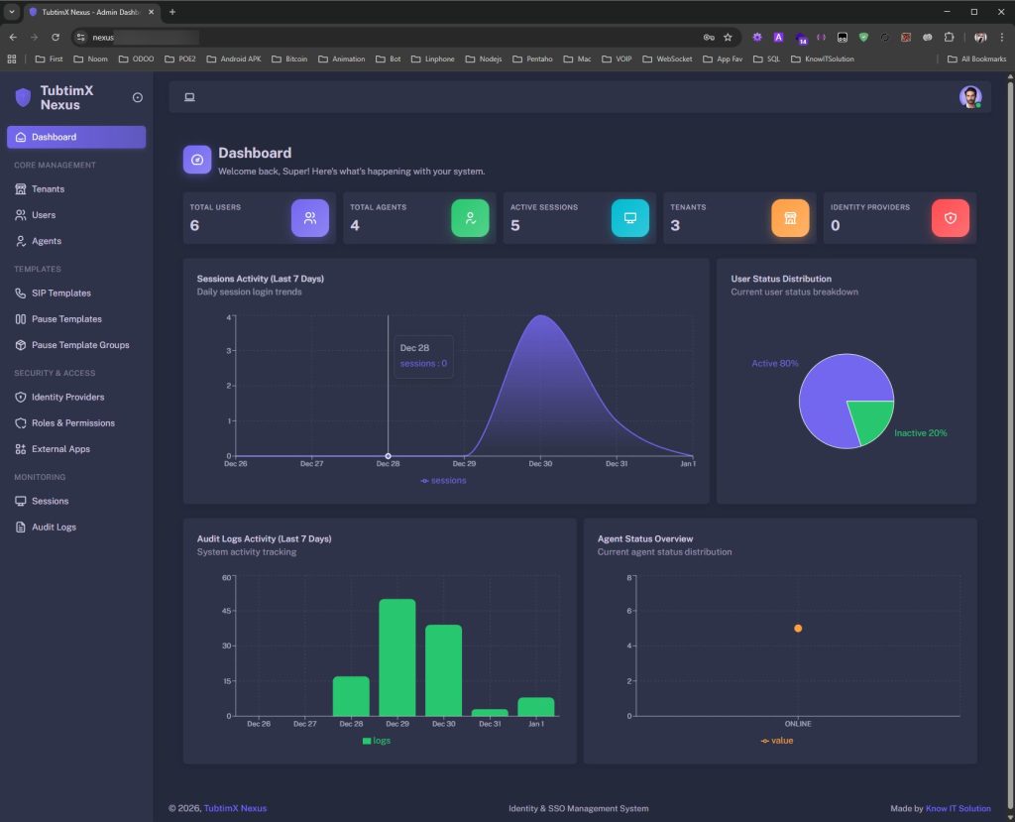The width and height of the screenshot is (1015, 822).
Task: Toggle the value legend in Agent Status Overview
Action: [777, 740]
